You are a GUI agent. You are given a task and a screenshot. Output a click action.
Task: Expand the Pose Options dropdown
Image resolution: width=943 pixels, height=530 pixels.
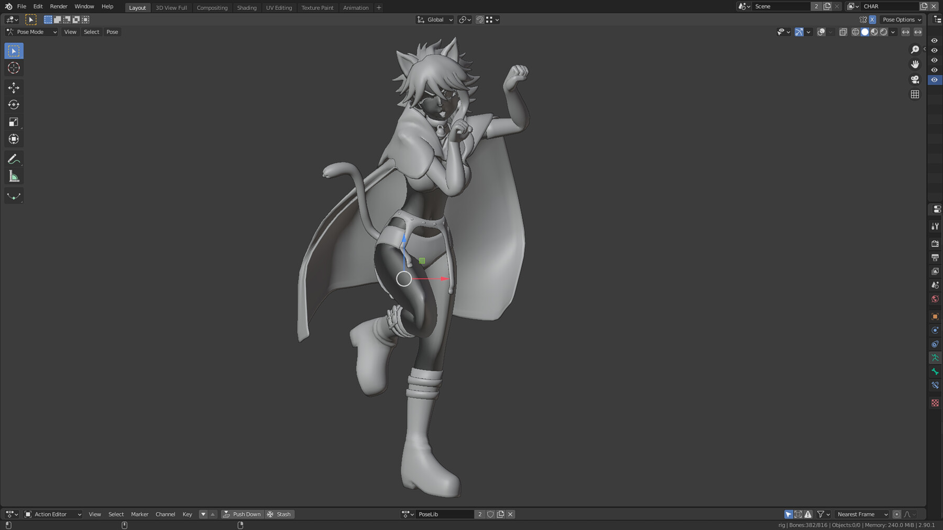(x=902, y=19)
